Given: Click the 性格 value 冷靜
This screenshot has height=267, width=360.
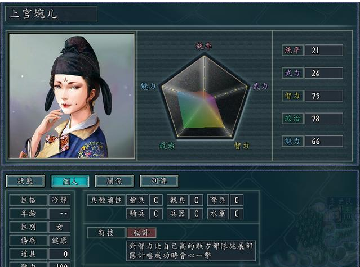Looking at the screenshot, I should 60,200.
